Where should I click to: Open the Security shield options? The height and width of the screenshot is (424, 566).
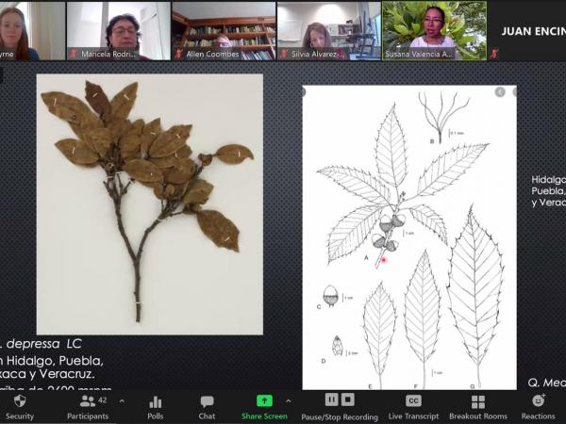[19, 405]
